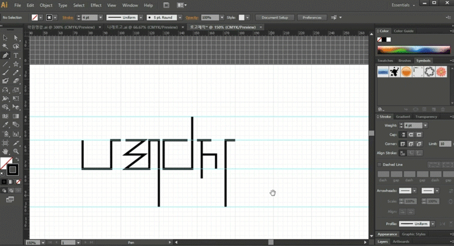Viewport: 454px width, 246px height.
Task: Toggle round cap stroke option
Action: tap(411, 135)
